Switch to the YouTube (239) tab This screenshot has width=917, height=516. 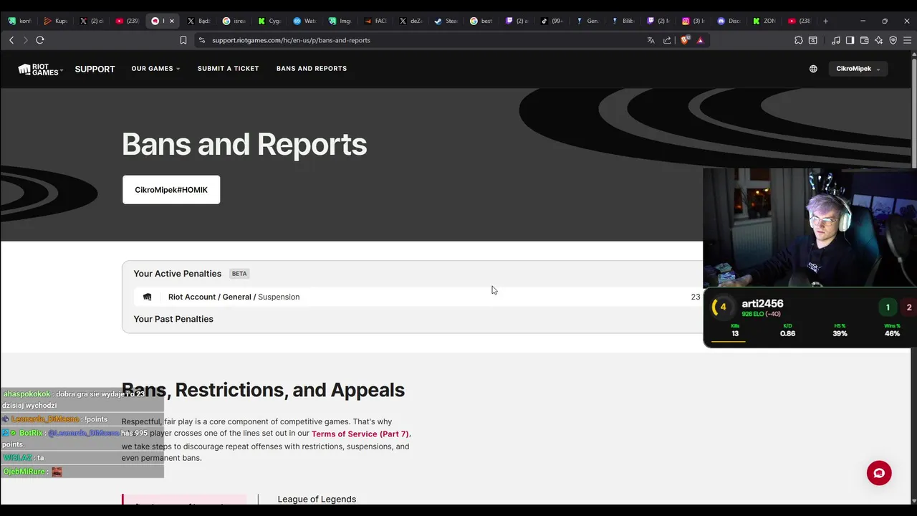pos(127,21)
